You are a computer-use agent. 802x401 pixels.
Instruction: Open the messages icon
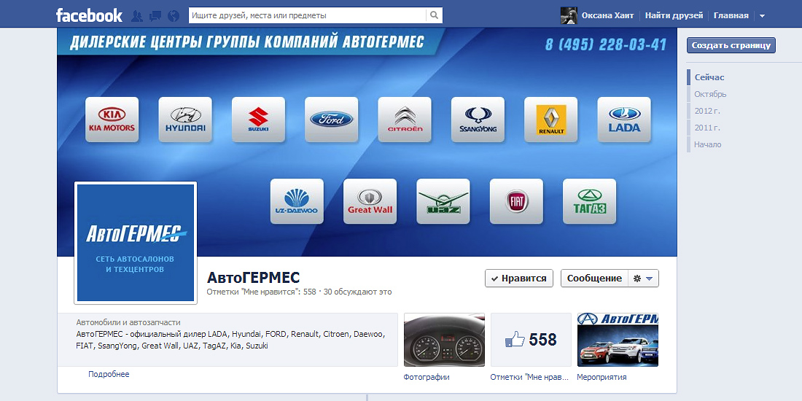click(155, 16)
